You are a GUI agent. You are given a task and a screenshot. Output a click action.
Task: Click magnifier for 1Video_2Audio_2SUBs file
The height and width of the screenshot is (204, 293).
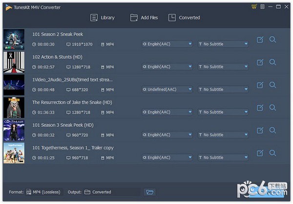pos(272,85)
